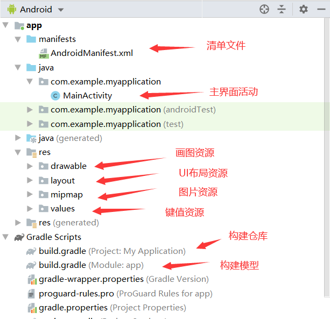Click the drawable folder icon
Image resolution: width=330 pixels, height=319 pixels.
(44, 166)
